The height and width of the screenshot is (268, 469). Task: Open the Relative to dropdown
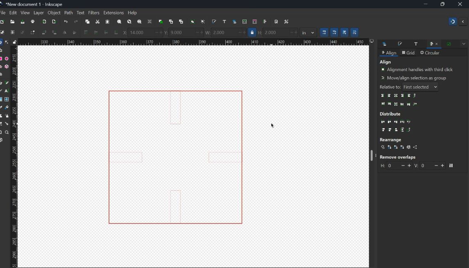tap(420, 87)
